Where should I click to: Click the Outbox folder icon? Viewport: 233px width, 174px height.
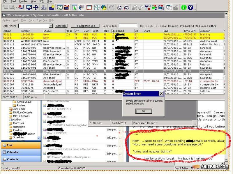[x=10, y=120]
